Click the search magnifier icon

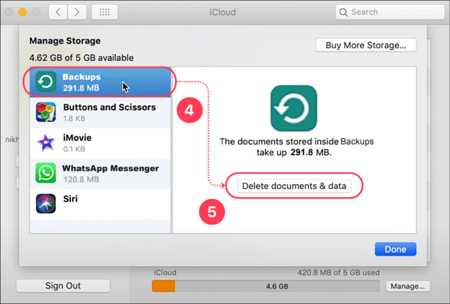(x=343, y=12)
